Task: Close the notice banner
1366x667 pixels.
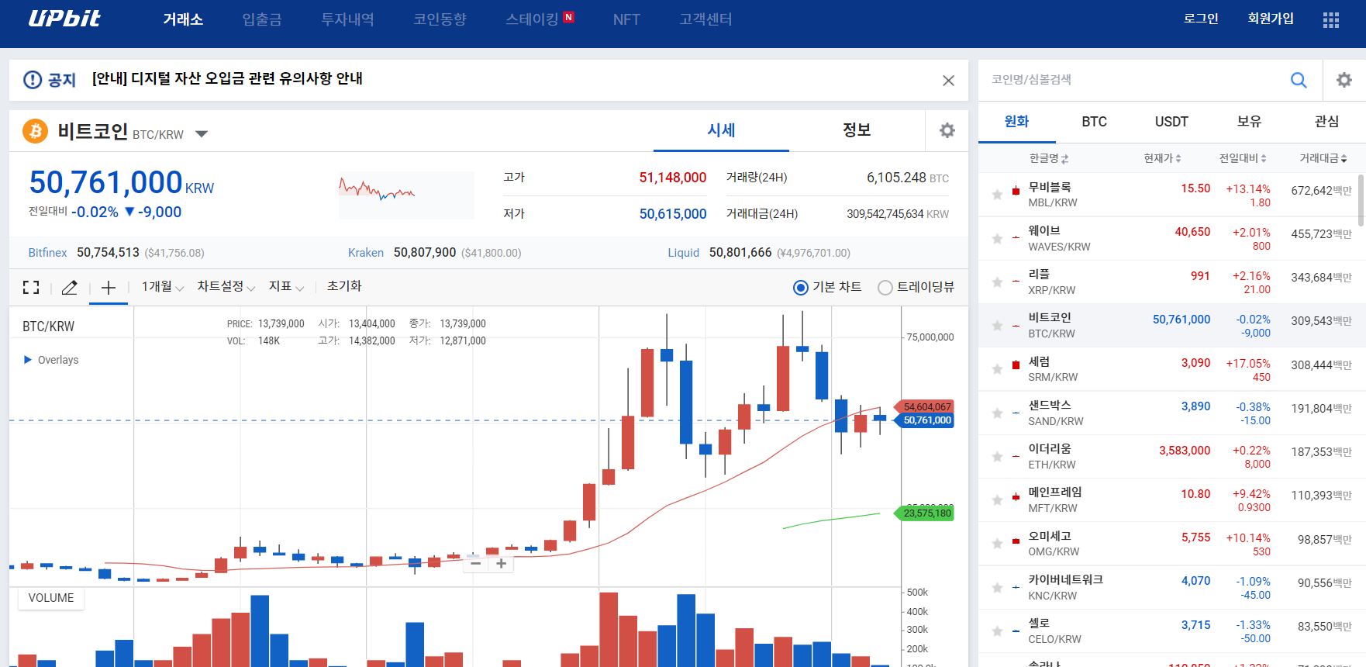Action: coord(948,81)
